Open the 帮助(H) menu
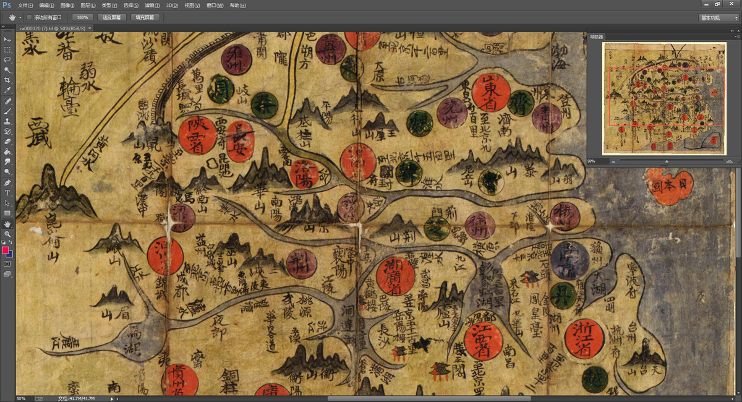The height and width of the screenshot is (402, 742). pos(237,5)
